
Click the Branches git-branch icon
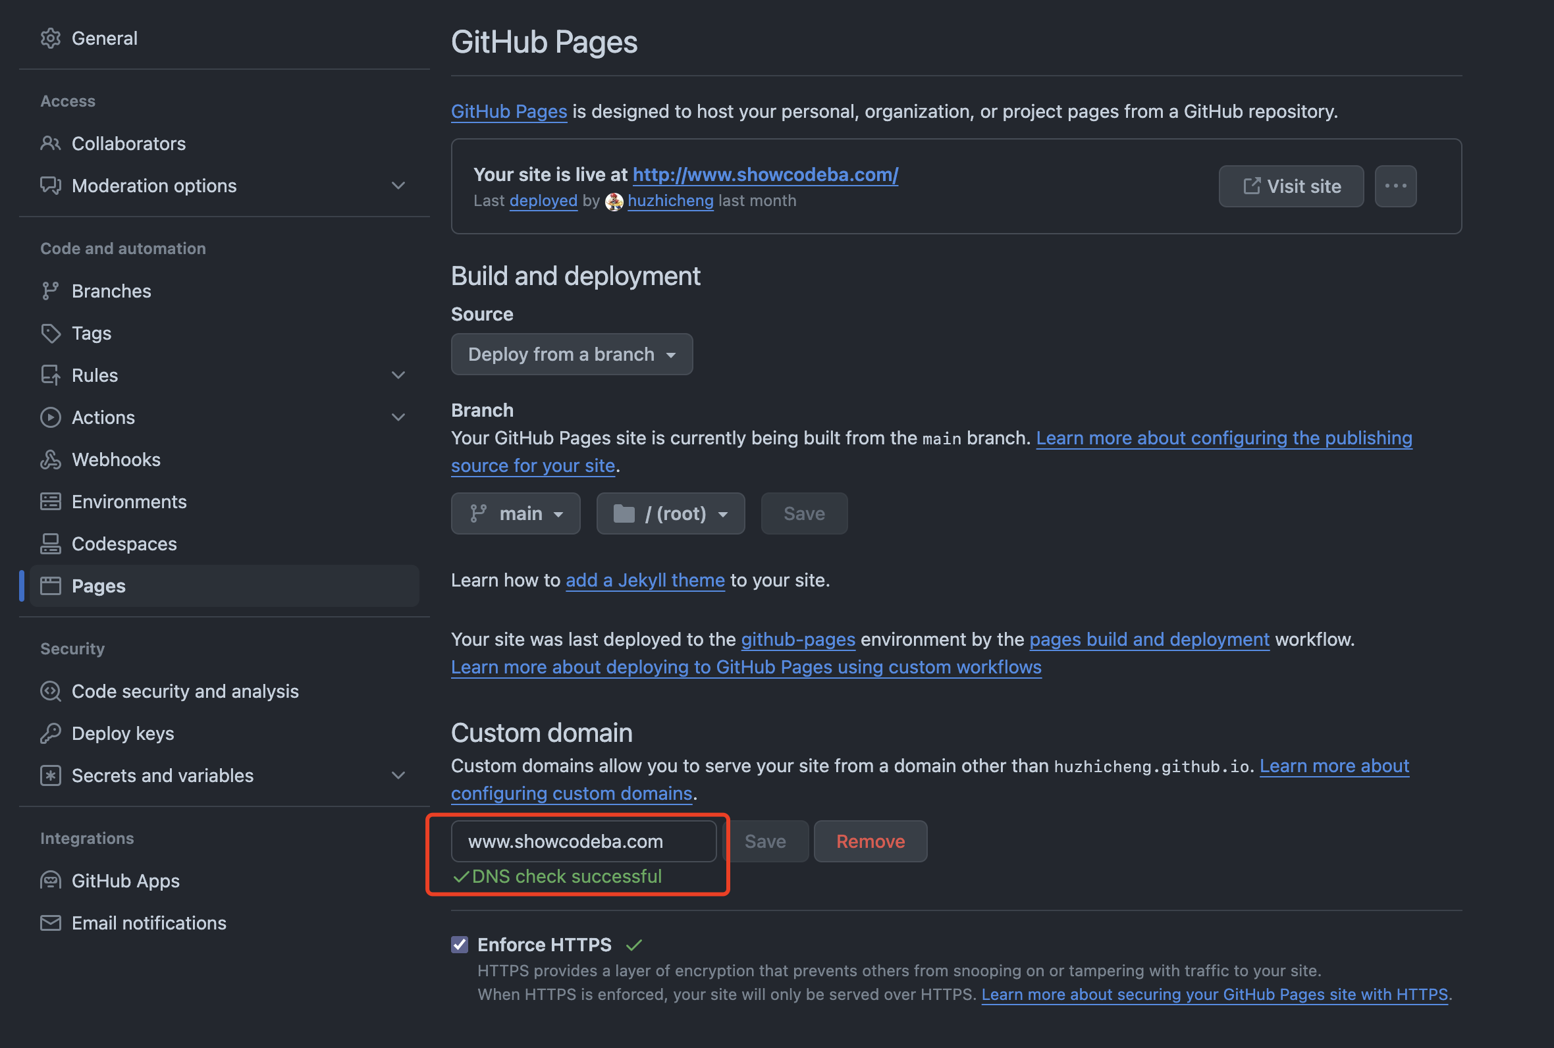[51, 291]
